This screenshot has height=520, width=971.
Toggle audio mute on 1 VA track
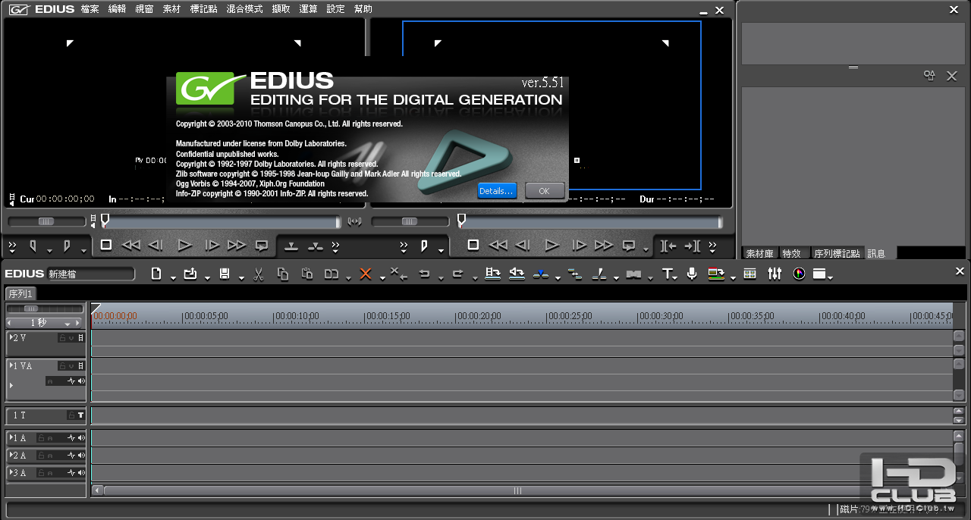(80, 381)
